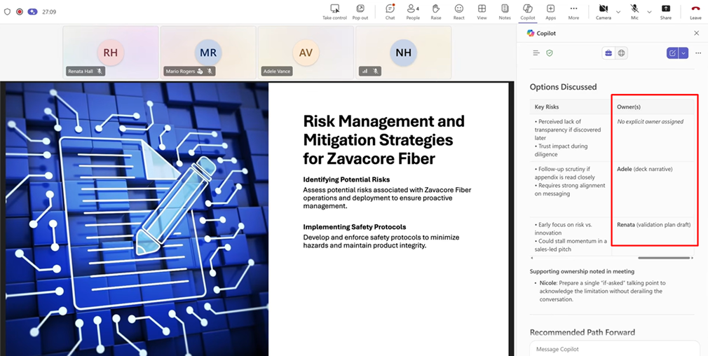Open the View layout menu
Image resolution: width=708 pixels, height=356 pixels.
[x=482, y=11]
